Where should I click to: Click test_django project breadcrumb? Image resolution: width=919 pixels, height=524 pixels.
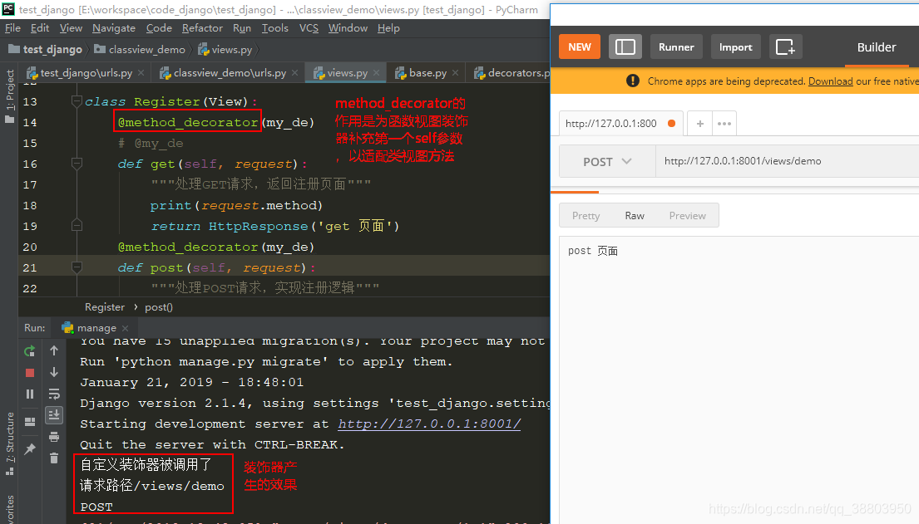coord(46,50)
